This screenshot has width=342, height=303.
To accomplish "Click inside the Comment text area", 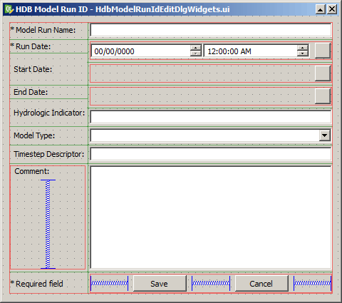I will click(211, 217).
